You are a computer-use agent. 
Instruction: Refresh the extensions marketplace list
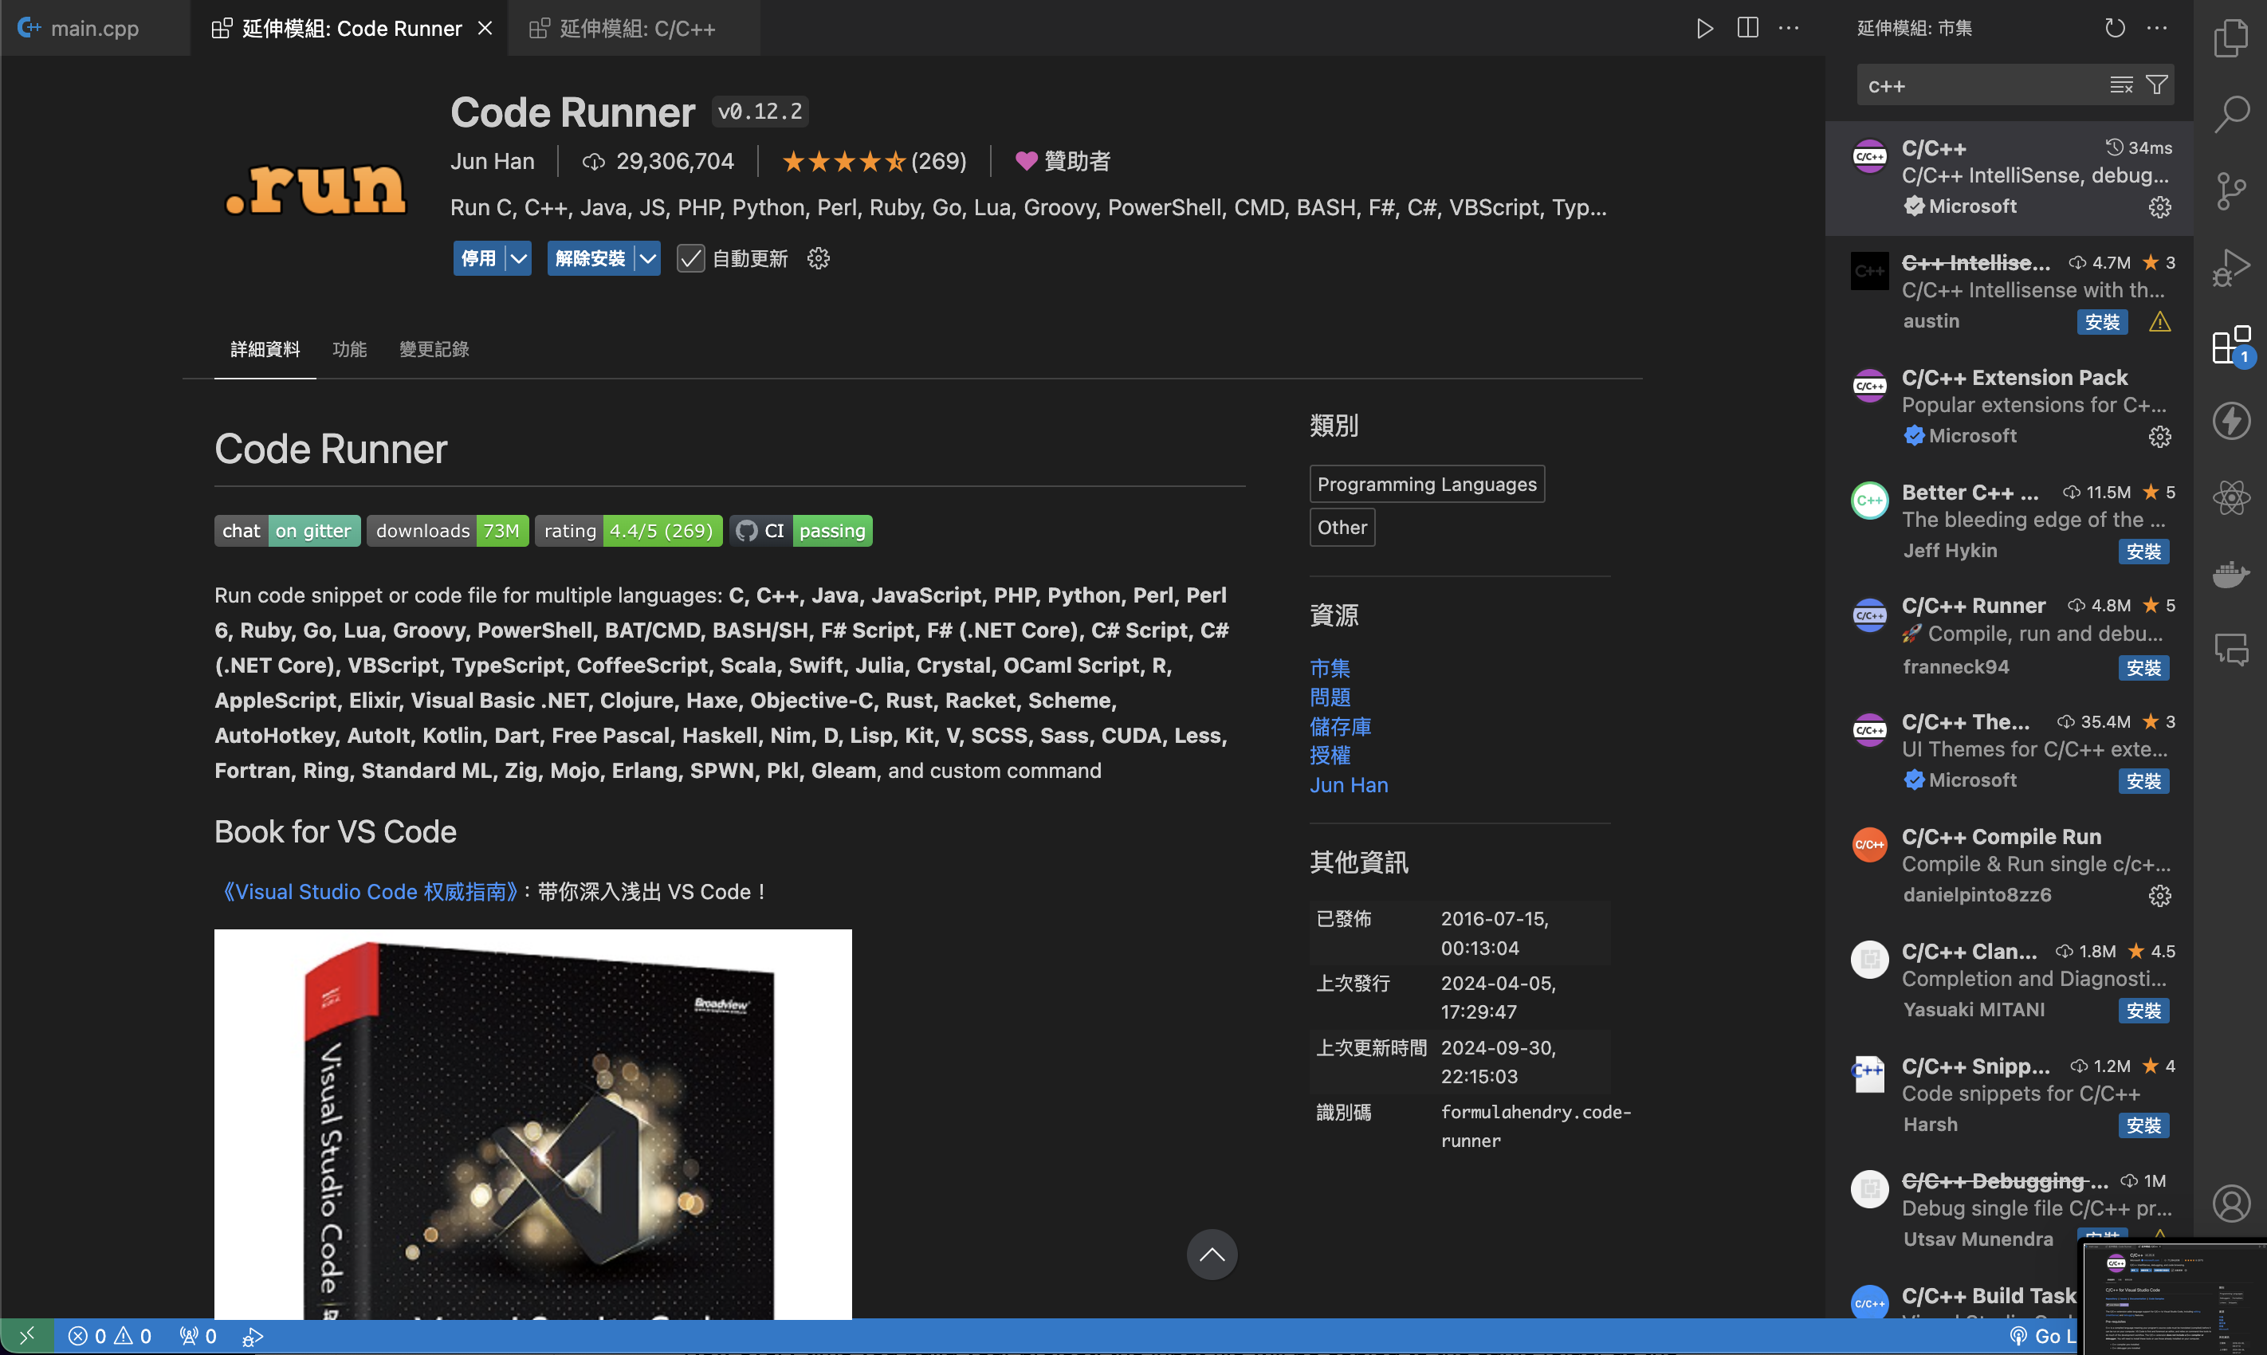pos(2115,29)
